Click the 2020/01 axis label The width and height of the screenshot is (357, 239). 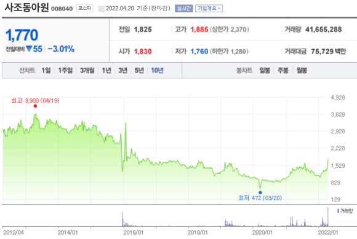point(262,232)
